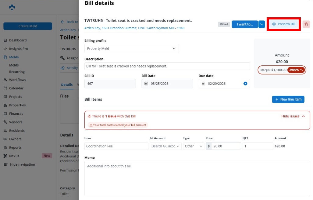Open Insights Pro from the sidebar

(x=18, y=49)
